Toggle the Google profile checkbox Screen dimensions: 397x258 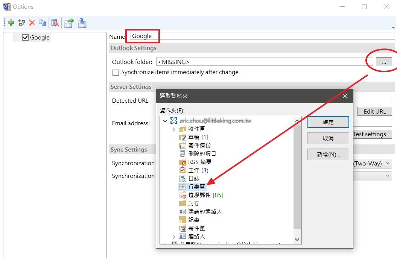pos(25,38)
